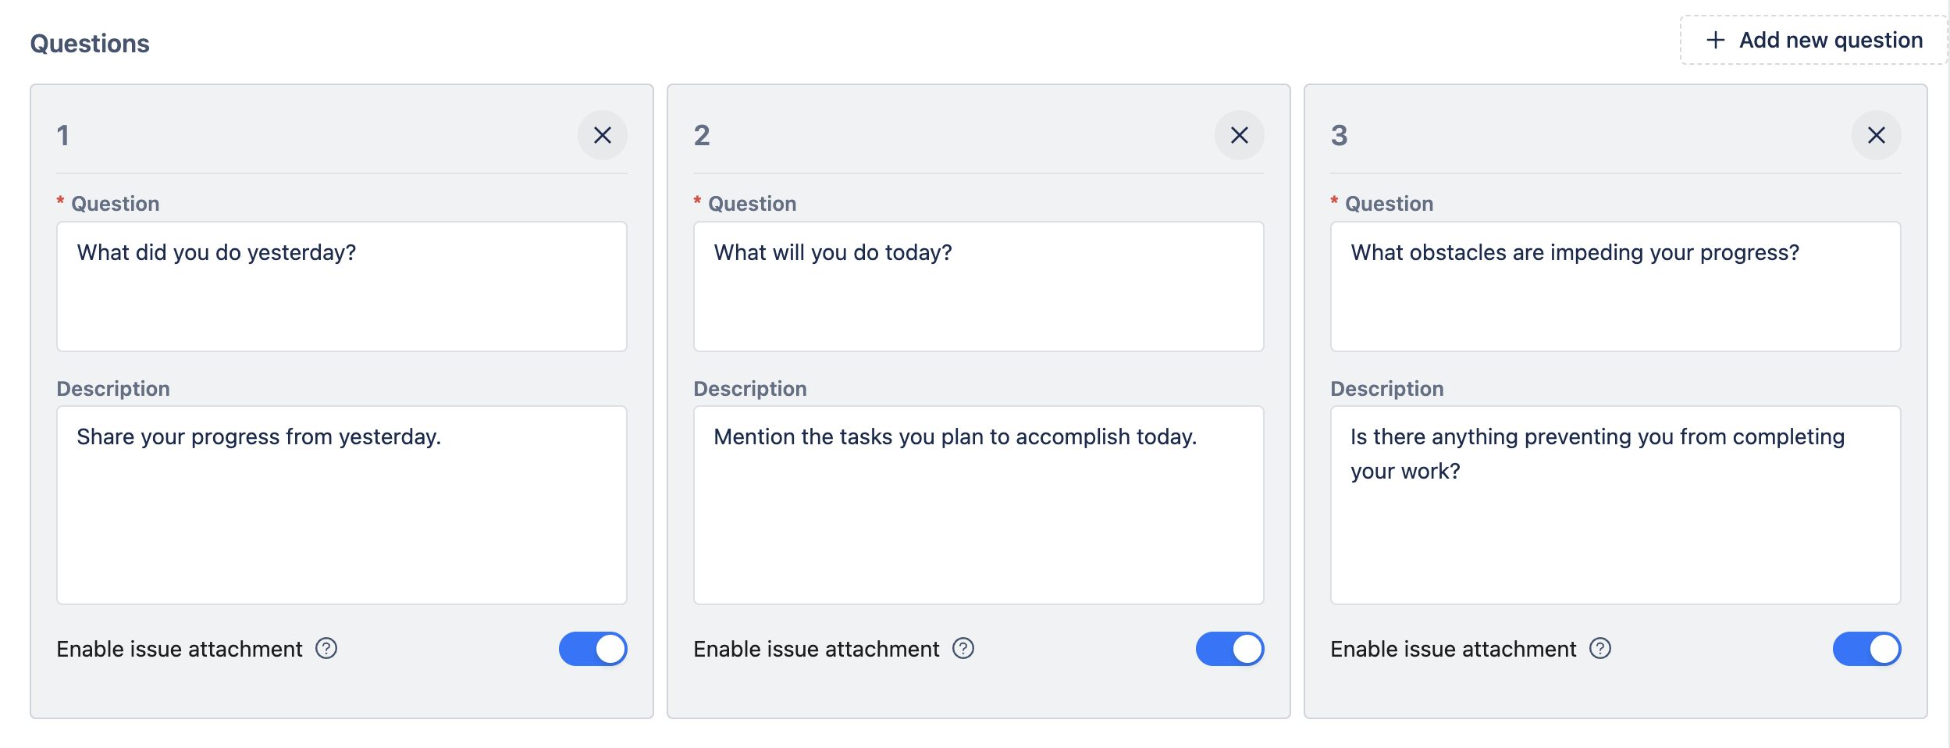Remove question 1 with its X icon
The width and height of the screenshot is (1950, 748).
point(602,135)
